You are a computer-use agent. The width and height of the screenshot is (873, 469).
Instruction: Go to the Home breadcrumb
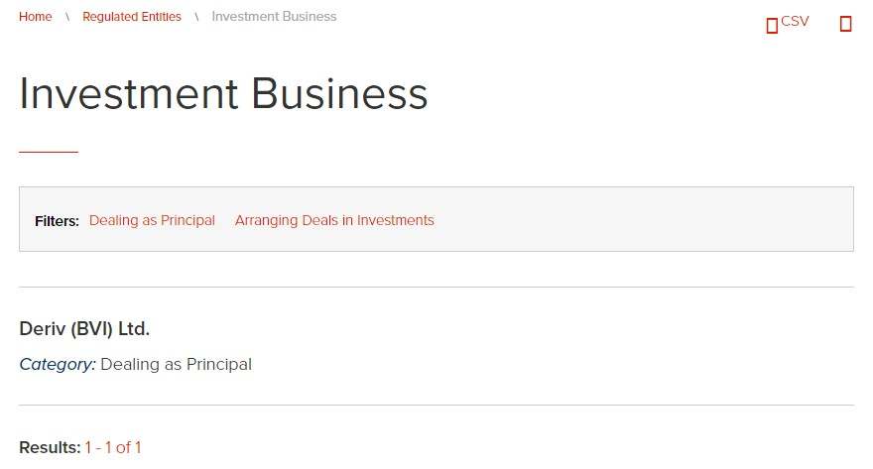coord(36,17)
